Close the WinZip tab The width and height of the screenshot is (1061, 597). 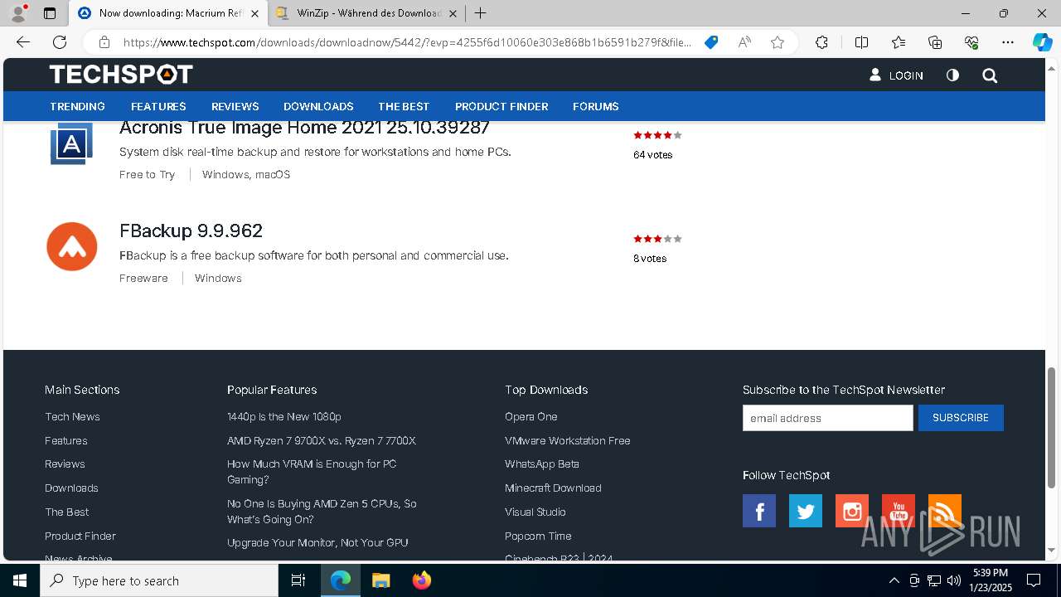pyautogui.click(x=453, y=13)
